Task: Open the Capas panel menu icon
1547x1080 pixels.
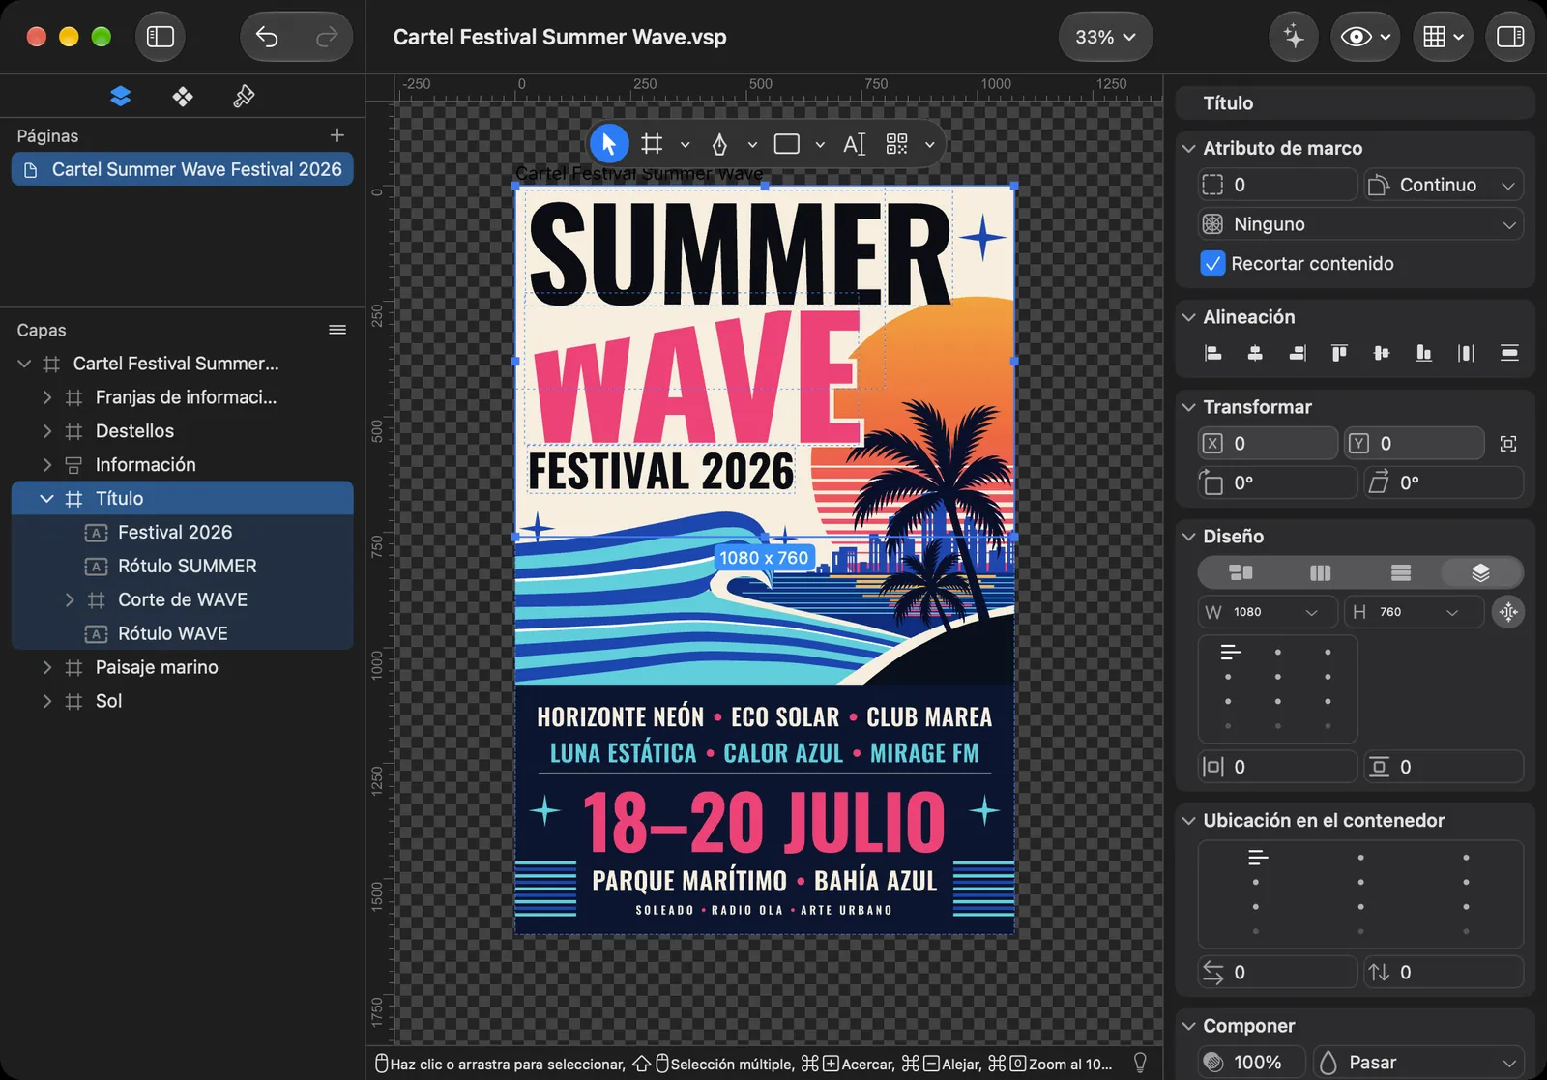Action: coord(337,330)
